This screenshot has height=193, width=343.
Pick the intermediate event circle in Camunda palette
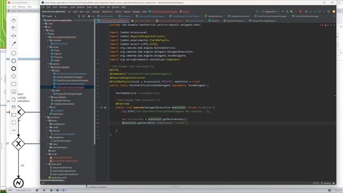pos(13,61)
